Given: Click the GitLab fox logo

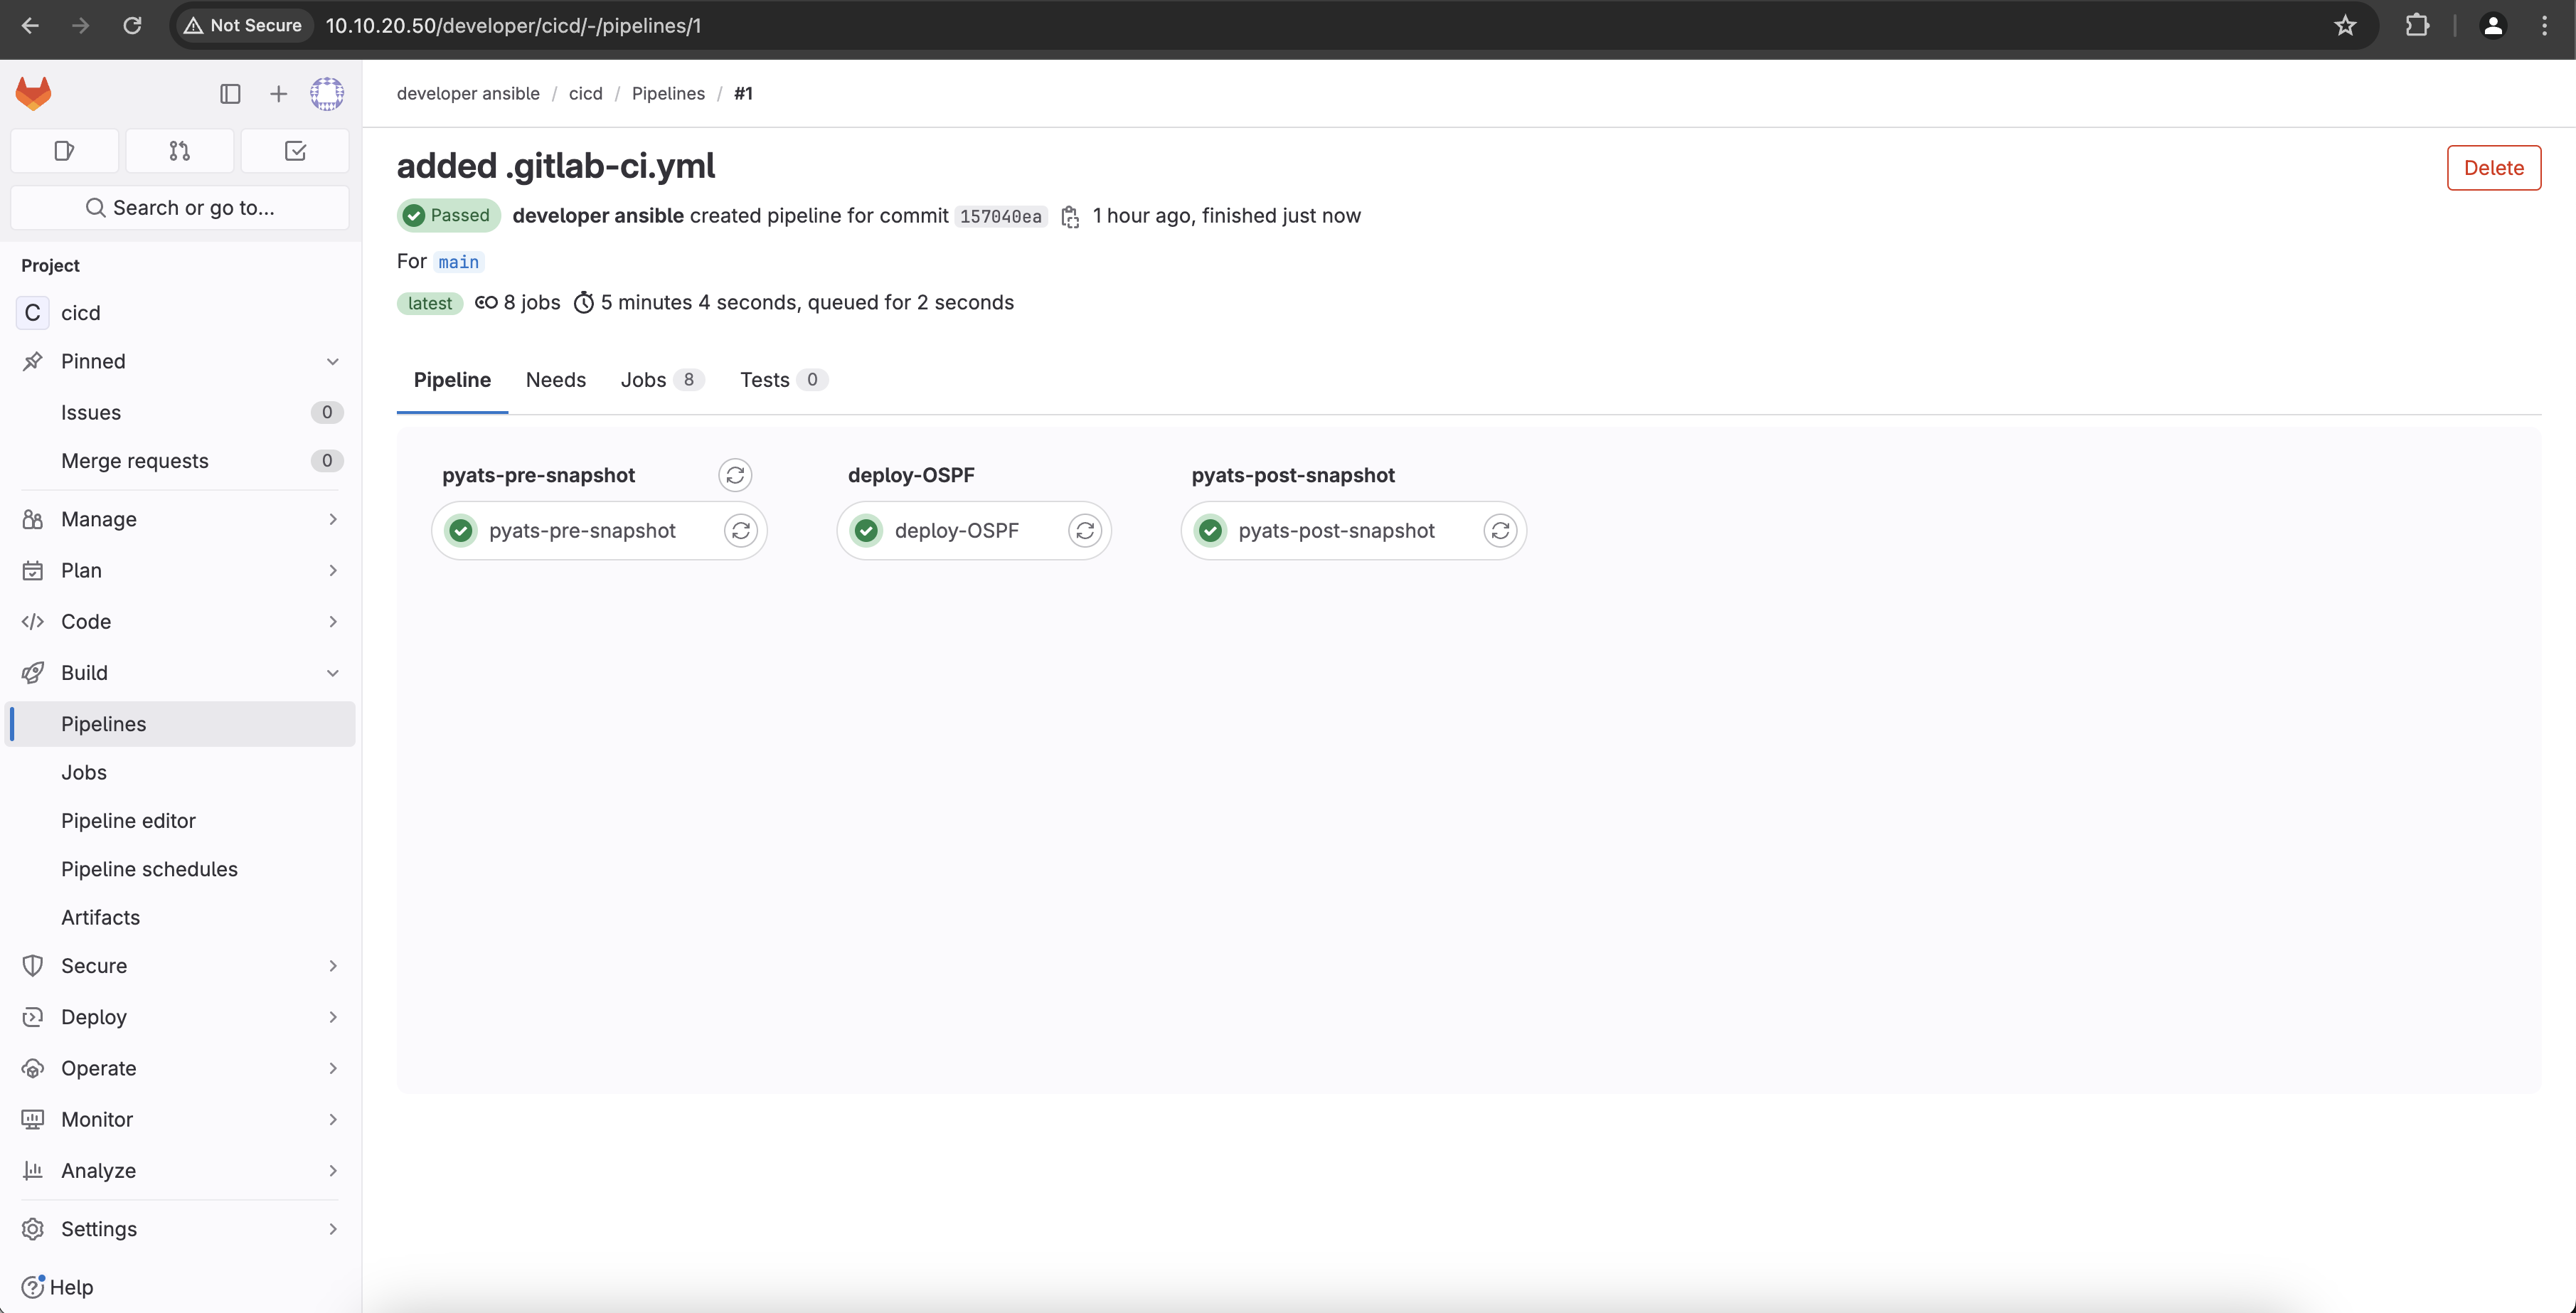Looking at the screenshot, I should (34, 93).
